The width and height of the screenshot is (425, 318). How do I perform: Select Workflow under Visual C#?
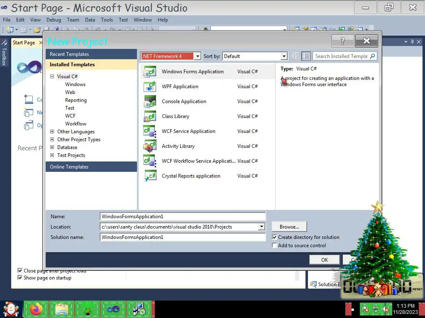pyautogui.click(x=76, y=123)
